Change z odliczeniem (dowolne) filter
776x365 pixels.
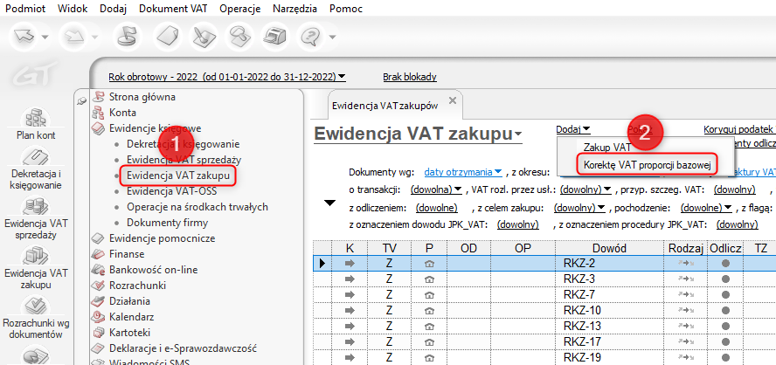437,207
